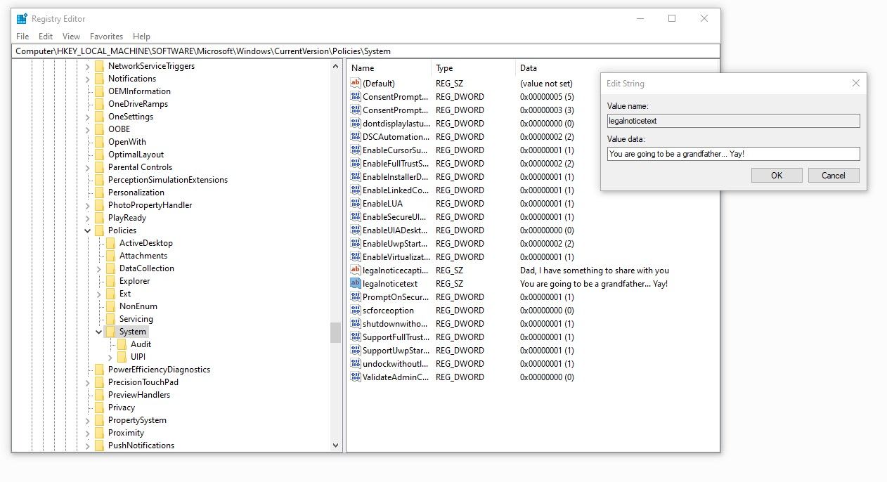Select the Servicing key
This screenshot has height=482, width=887.
point(136,319)
